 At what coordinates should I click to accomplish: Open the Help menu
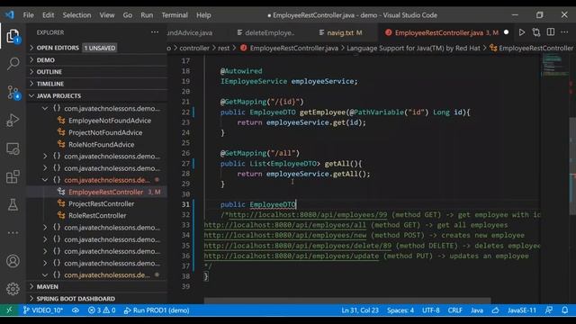pyautogui.click(x=203, y=15)
